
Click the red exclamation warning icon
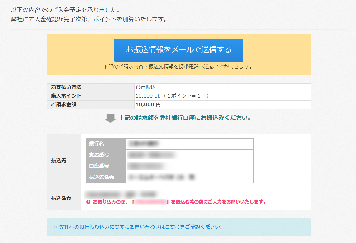[88, 202]
